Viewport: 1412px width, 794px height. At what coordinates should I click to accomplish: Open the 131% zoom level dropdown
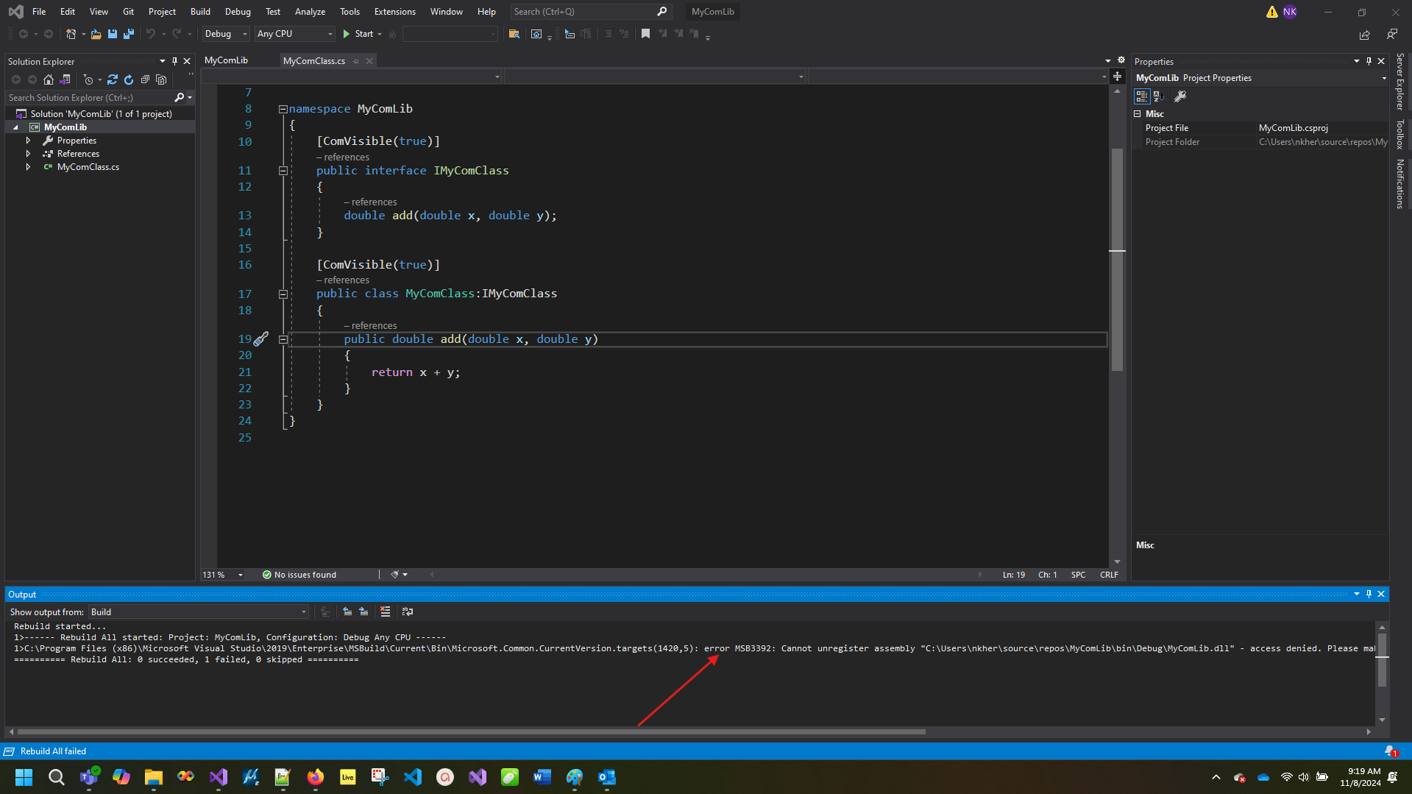click(x=222, y=575)
